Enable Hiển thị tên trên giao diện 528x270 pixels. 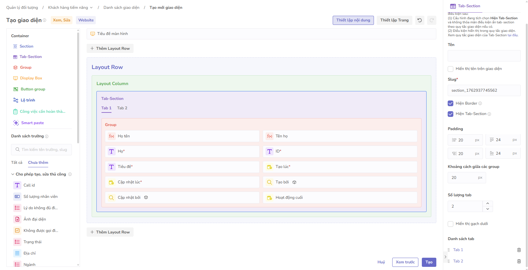click(x=451, y=69)
